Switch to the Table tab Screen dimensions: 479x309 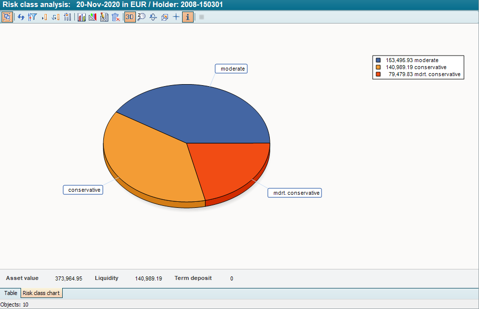pos(11,293)
